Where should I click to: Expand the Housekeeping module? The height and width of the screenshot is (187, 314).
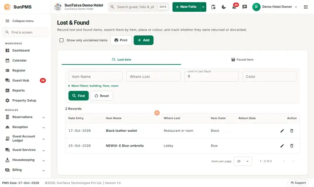44,160
